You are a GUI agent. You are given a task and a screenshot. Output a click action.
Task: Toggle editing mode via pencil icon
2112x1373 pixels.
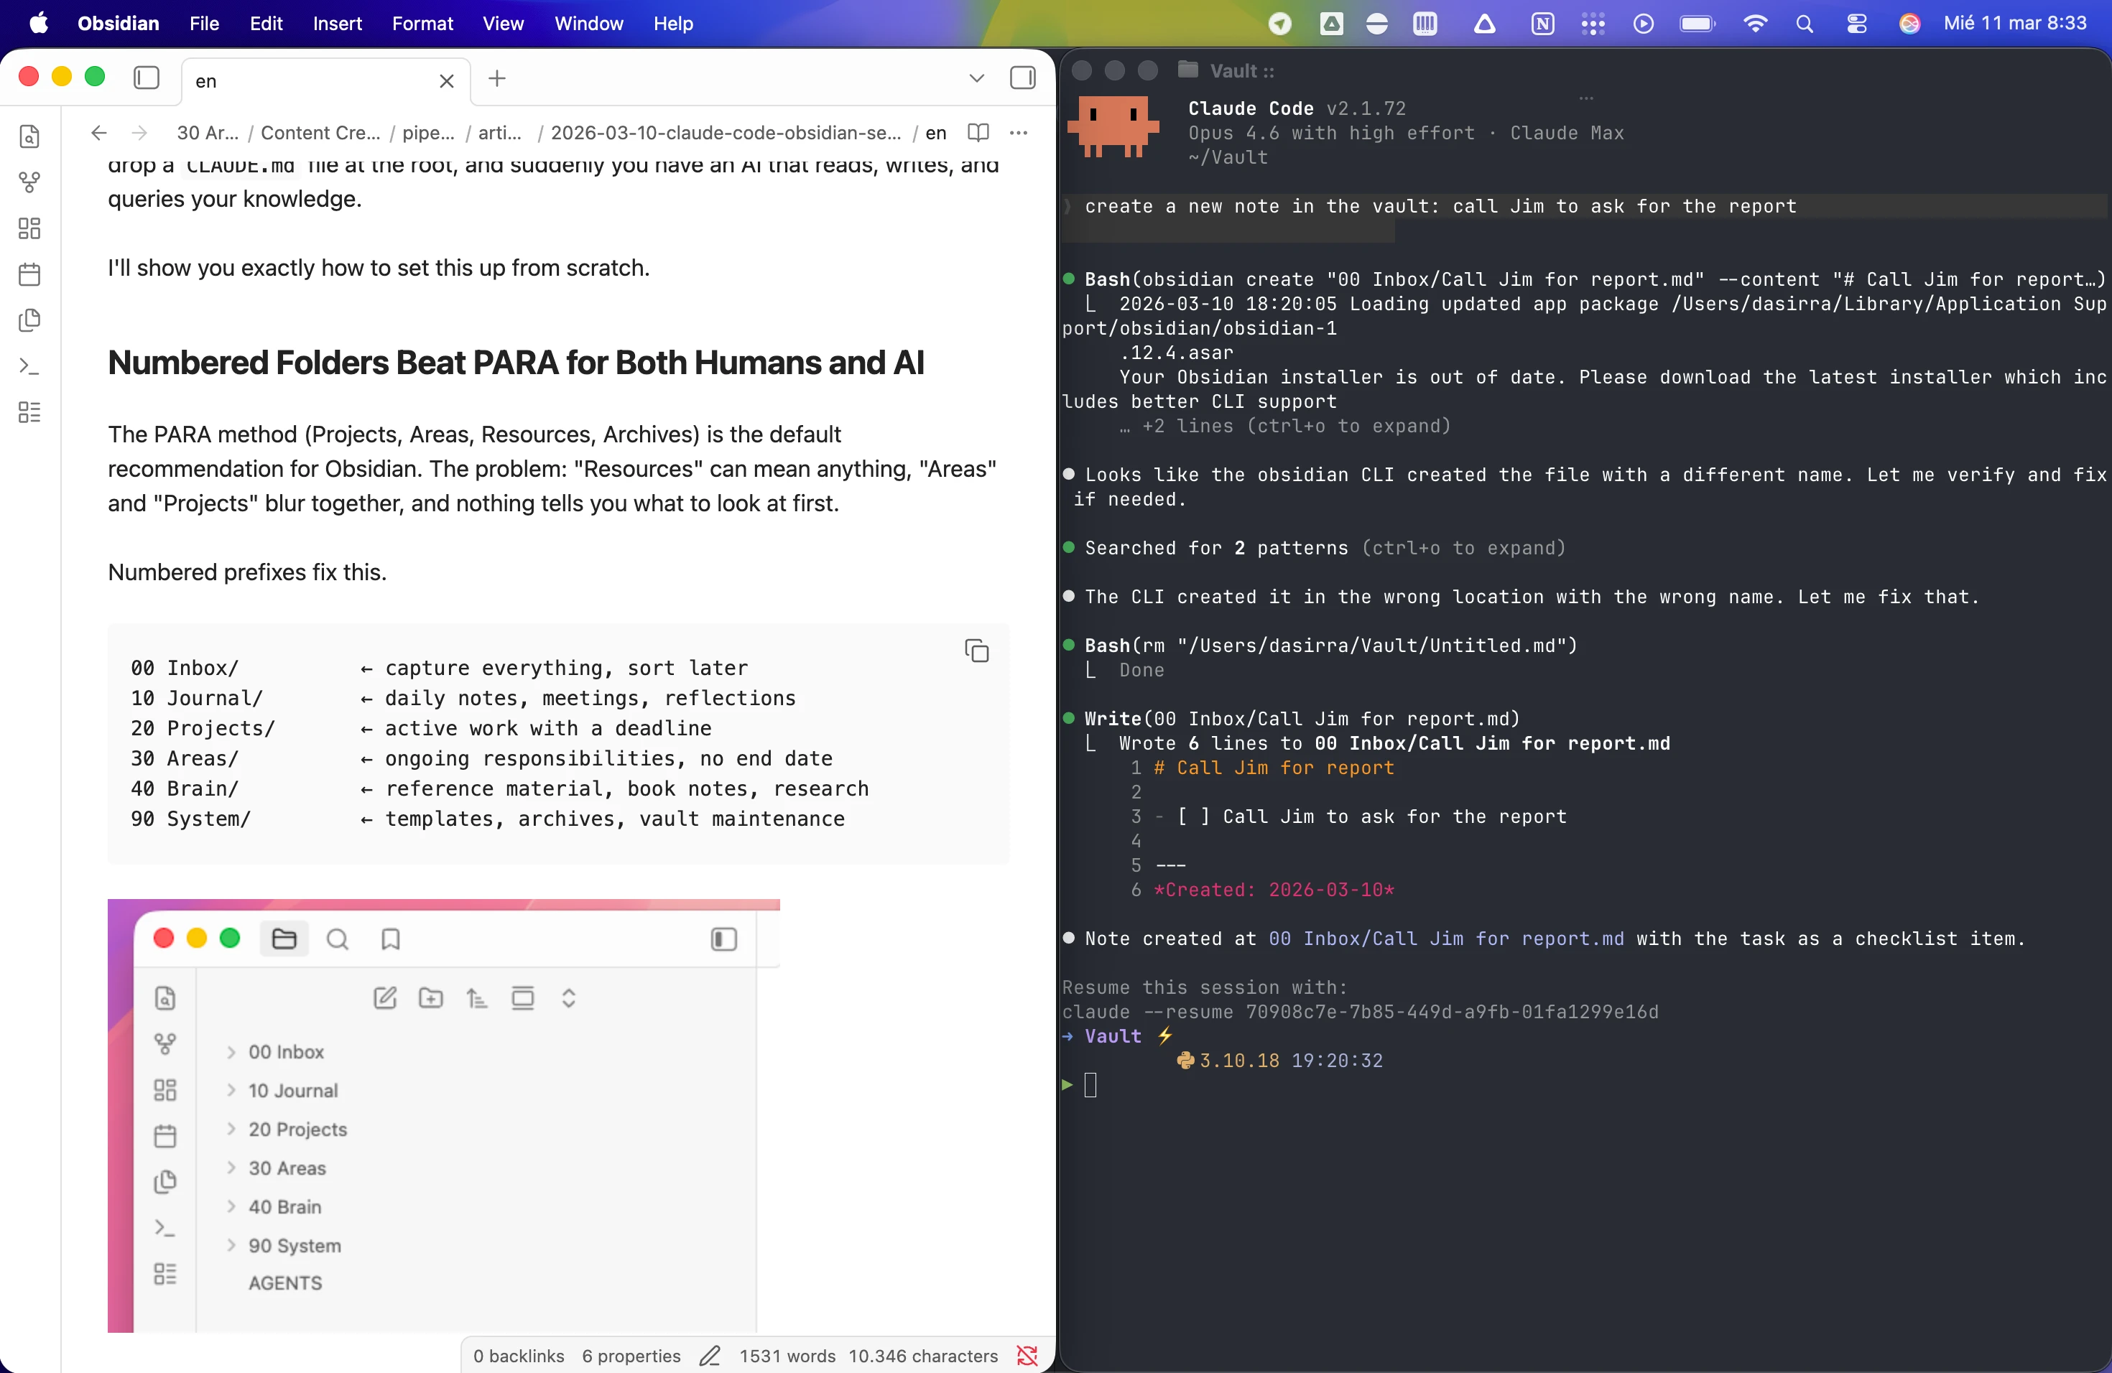(x=710, y=1355)
